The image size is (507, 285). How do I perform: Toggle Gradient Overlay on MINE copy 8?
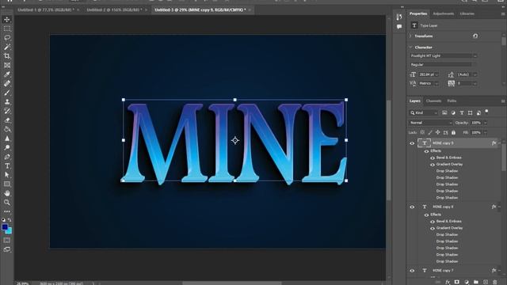(433, 228)
